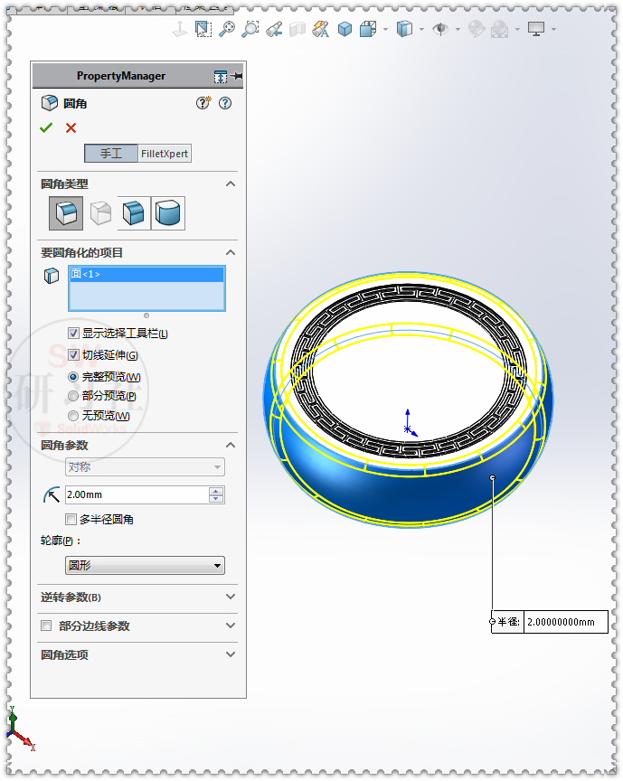This screenshot has width=623, height=781.
Task: Pin the PropertyManager panel
Action: [x=237, y=76]
